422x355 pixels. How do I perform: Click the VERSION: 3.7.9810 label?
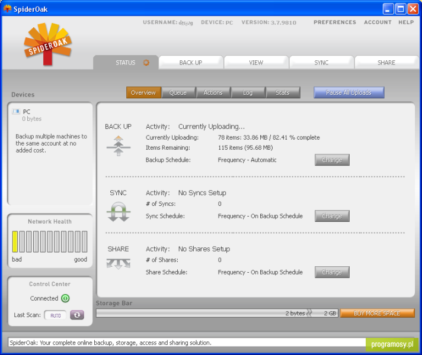(269, 22)
